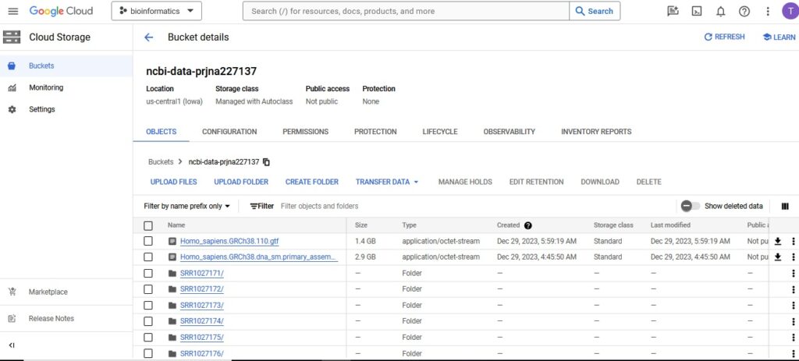Switch to the Permissions tab

coord(305,132)
